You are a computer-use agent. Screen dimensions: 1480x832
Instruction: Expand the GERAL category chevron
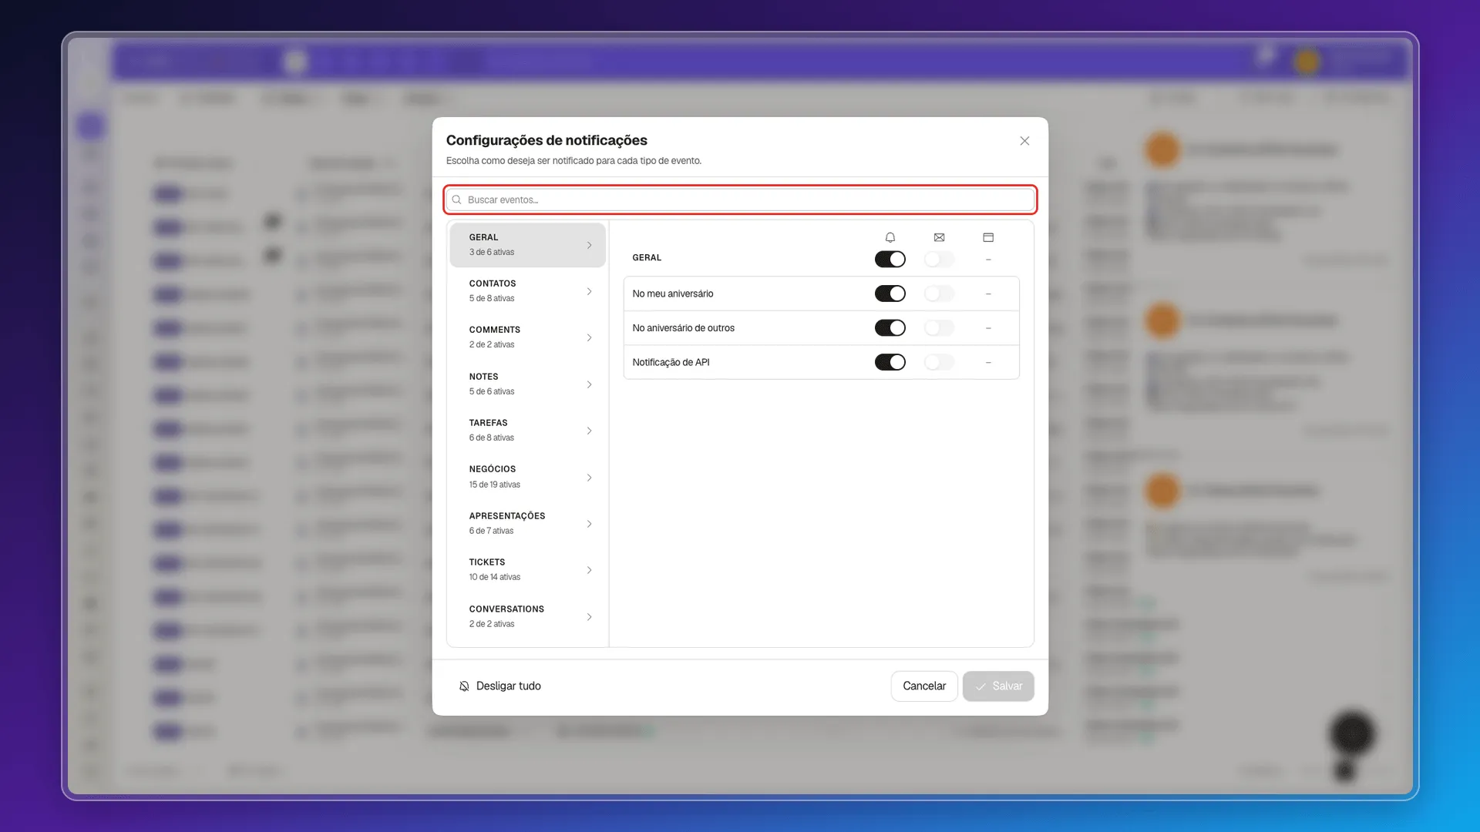(589, 245)
